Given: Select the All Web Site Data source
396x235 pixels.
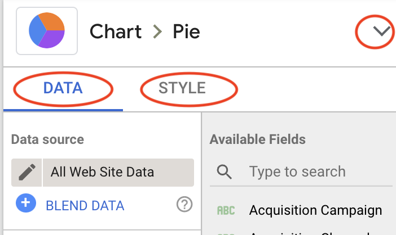Looking at the screenshot, I should 118,173.
